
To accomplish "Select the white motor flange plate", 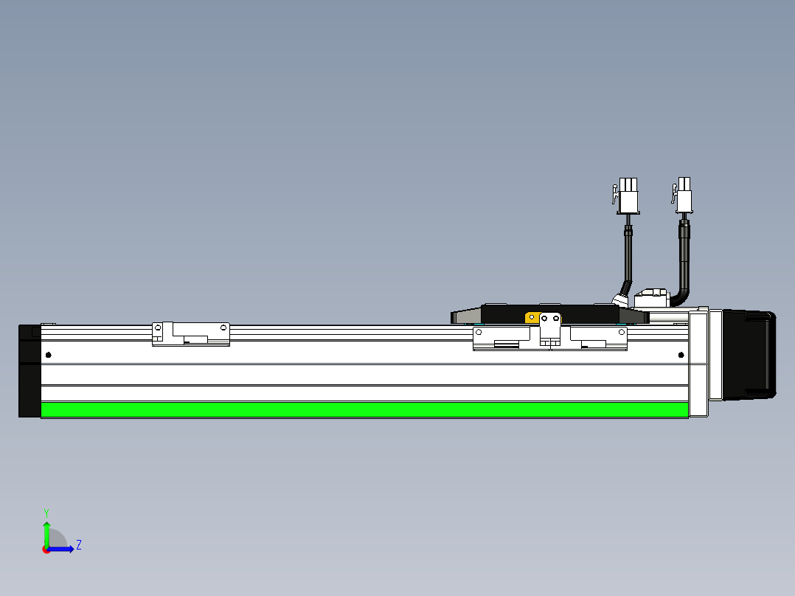I will tap(715, 355).
